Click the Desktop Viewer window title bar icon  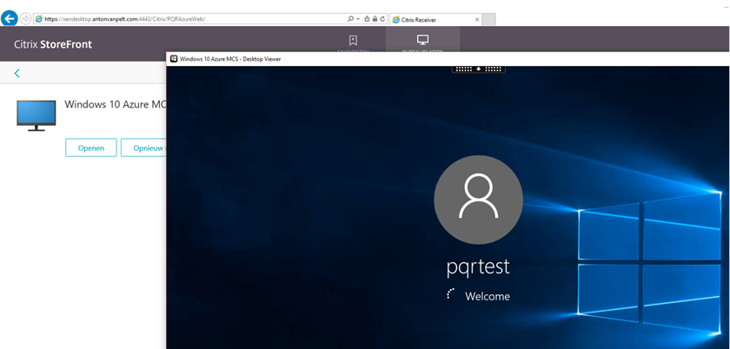coord(174,59)
